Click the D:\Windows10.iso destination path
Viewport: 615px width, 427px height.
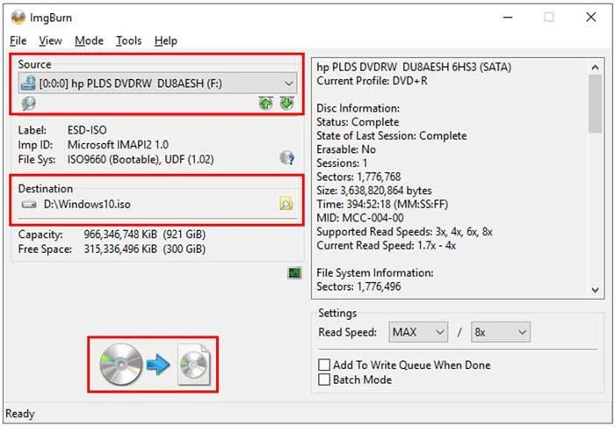[87, 205]
